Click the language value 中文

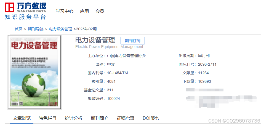click(111, 64)
